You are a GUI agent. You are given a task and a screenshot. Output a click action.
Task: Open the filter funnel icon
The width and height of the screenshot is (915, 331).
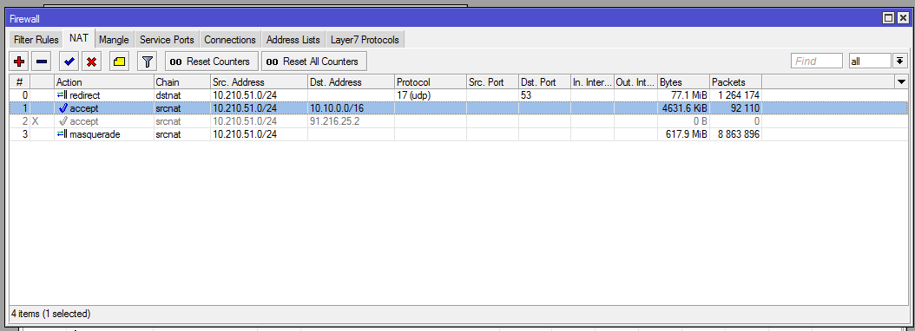click(148, 62)
